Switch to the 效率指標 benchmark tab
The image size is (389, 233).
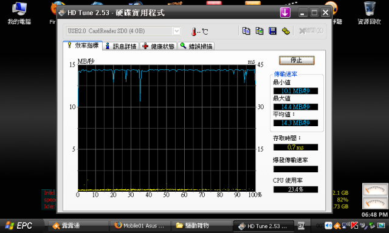[83, 46]
